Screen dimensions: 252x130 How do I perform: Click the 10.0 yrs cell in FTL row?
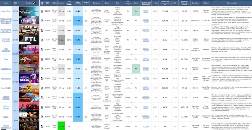pyautogui.click(x=61, y=40)
